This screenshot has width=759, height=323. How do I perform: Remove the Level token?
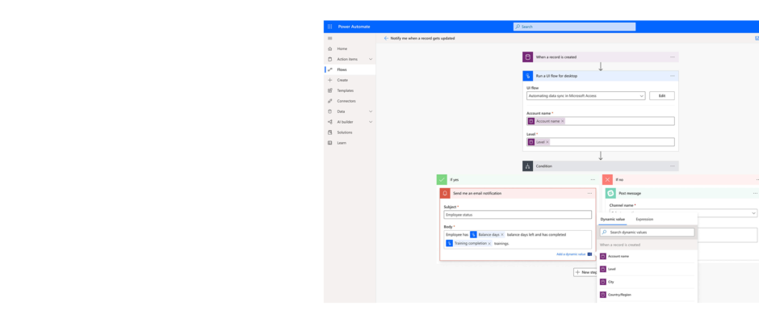click(x=547, y=142)
